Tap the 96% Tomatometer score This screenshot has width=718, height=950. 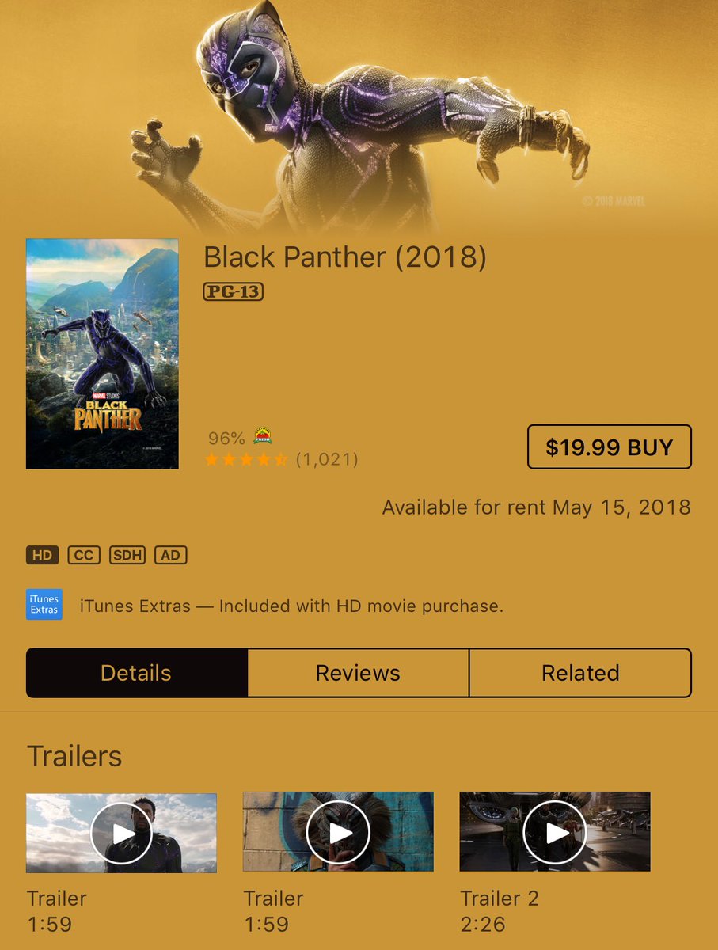(226, 438)
